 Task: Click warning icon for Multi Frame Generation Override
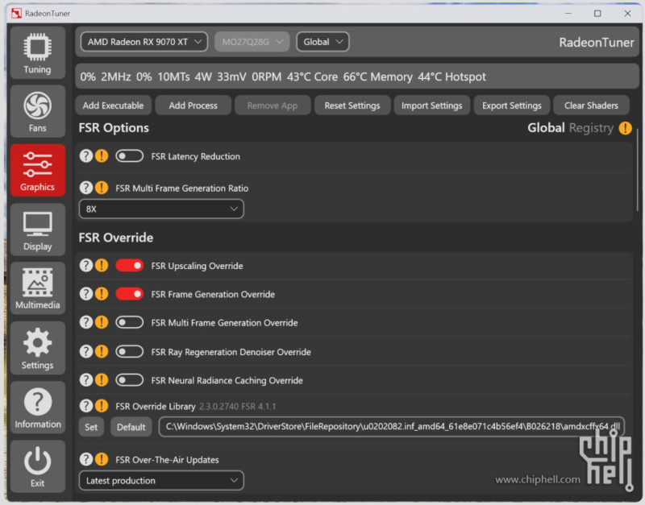coord(102,322)
